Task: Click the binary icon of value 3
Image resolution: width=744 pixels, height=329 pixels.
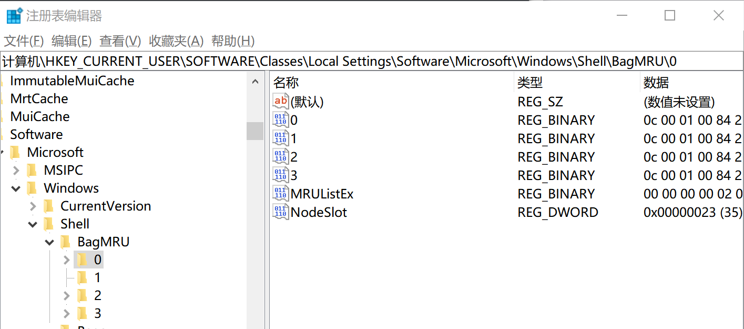Action: tap(281, 175)
